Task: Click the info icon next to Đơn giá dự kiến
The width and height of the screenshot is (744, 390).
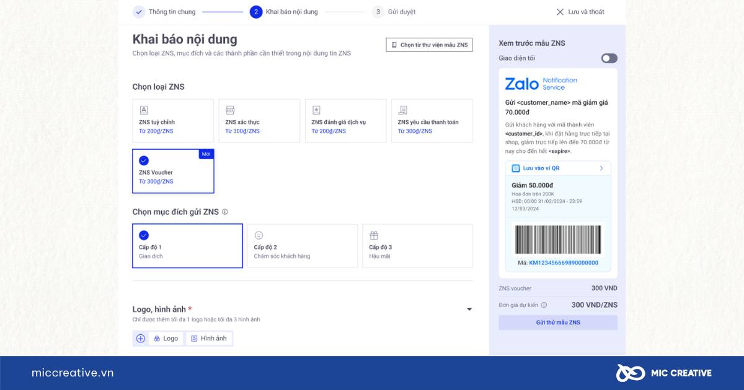Action: coord(544,305)
